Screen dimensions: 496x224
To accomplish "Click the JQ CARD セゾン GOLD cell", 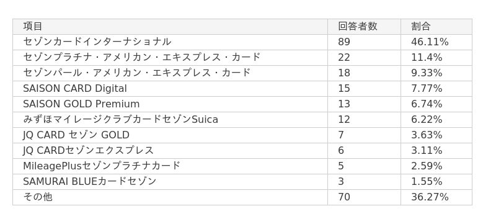I will (170, 135).
